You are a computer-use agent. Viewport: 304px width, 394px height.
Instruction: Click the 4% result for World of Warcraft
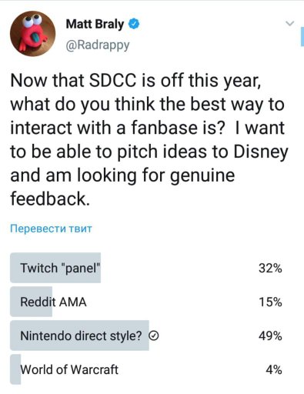pyautogui.click(x=274, y=369)
